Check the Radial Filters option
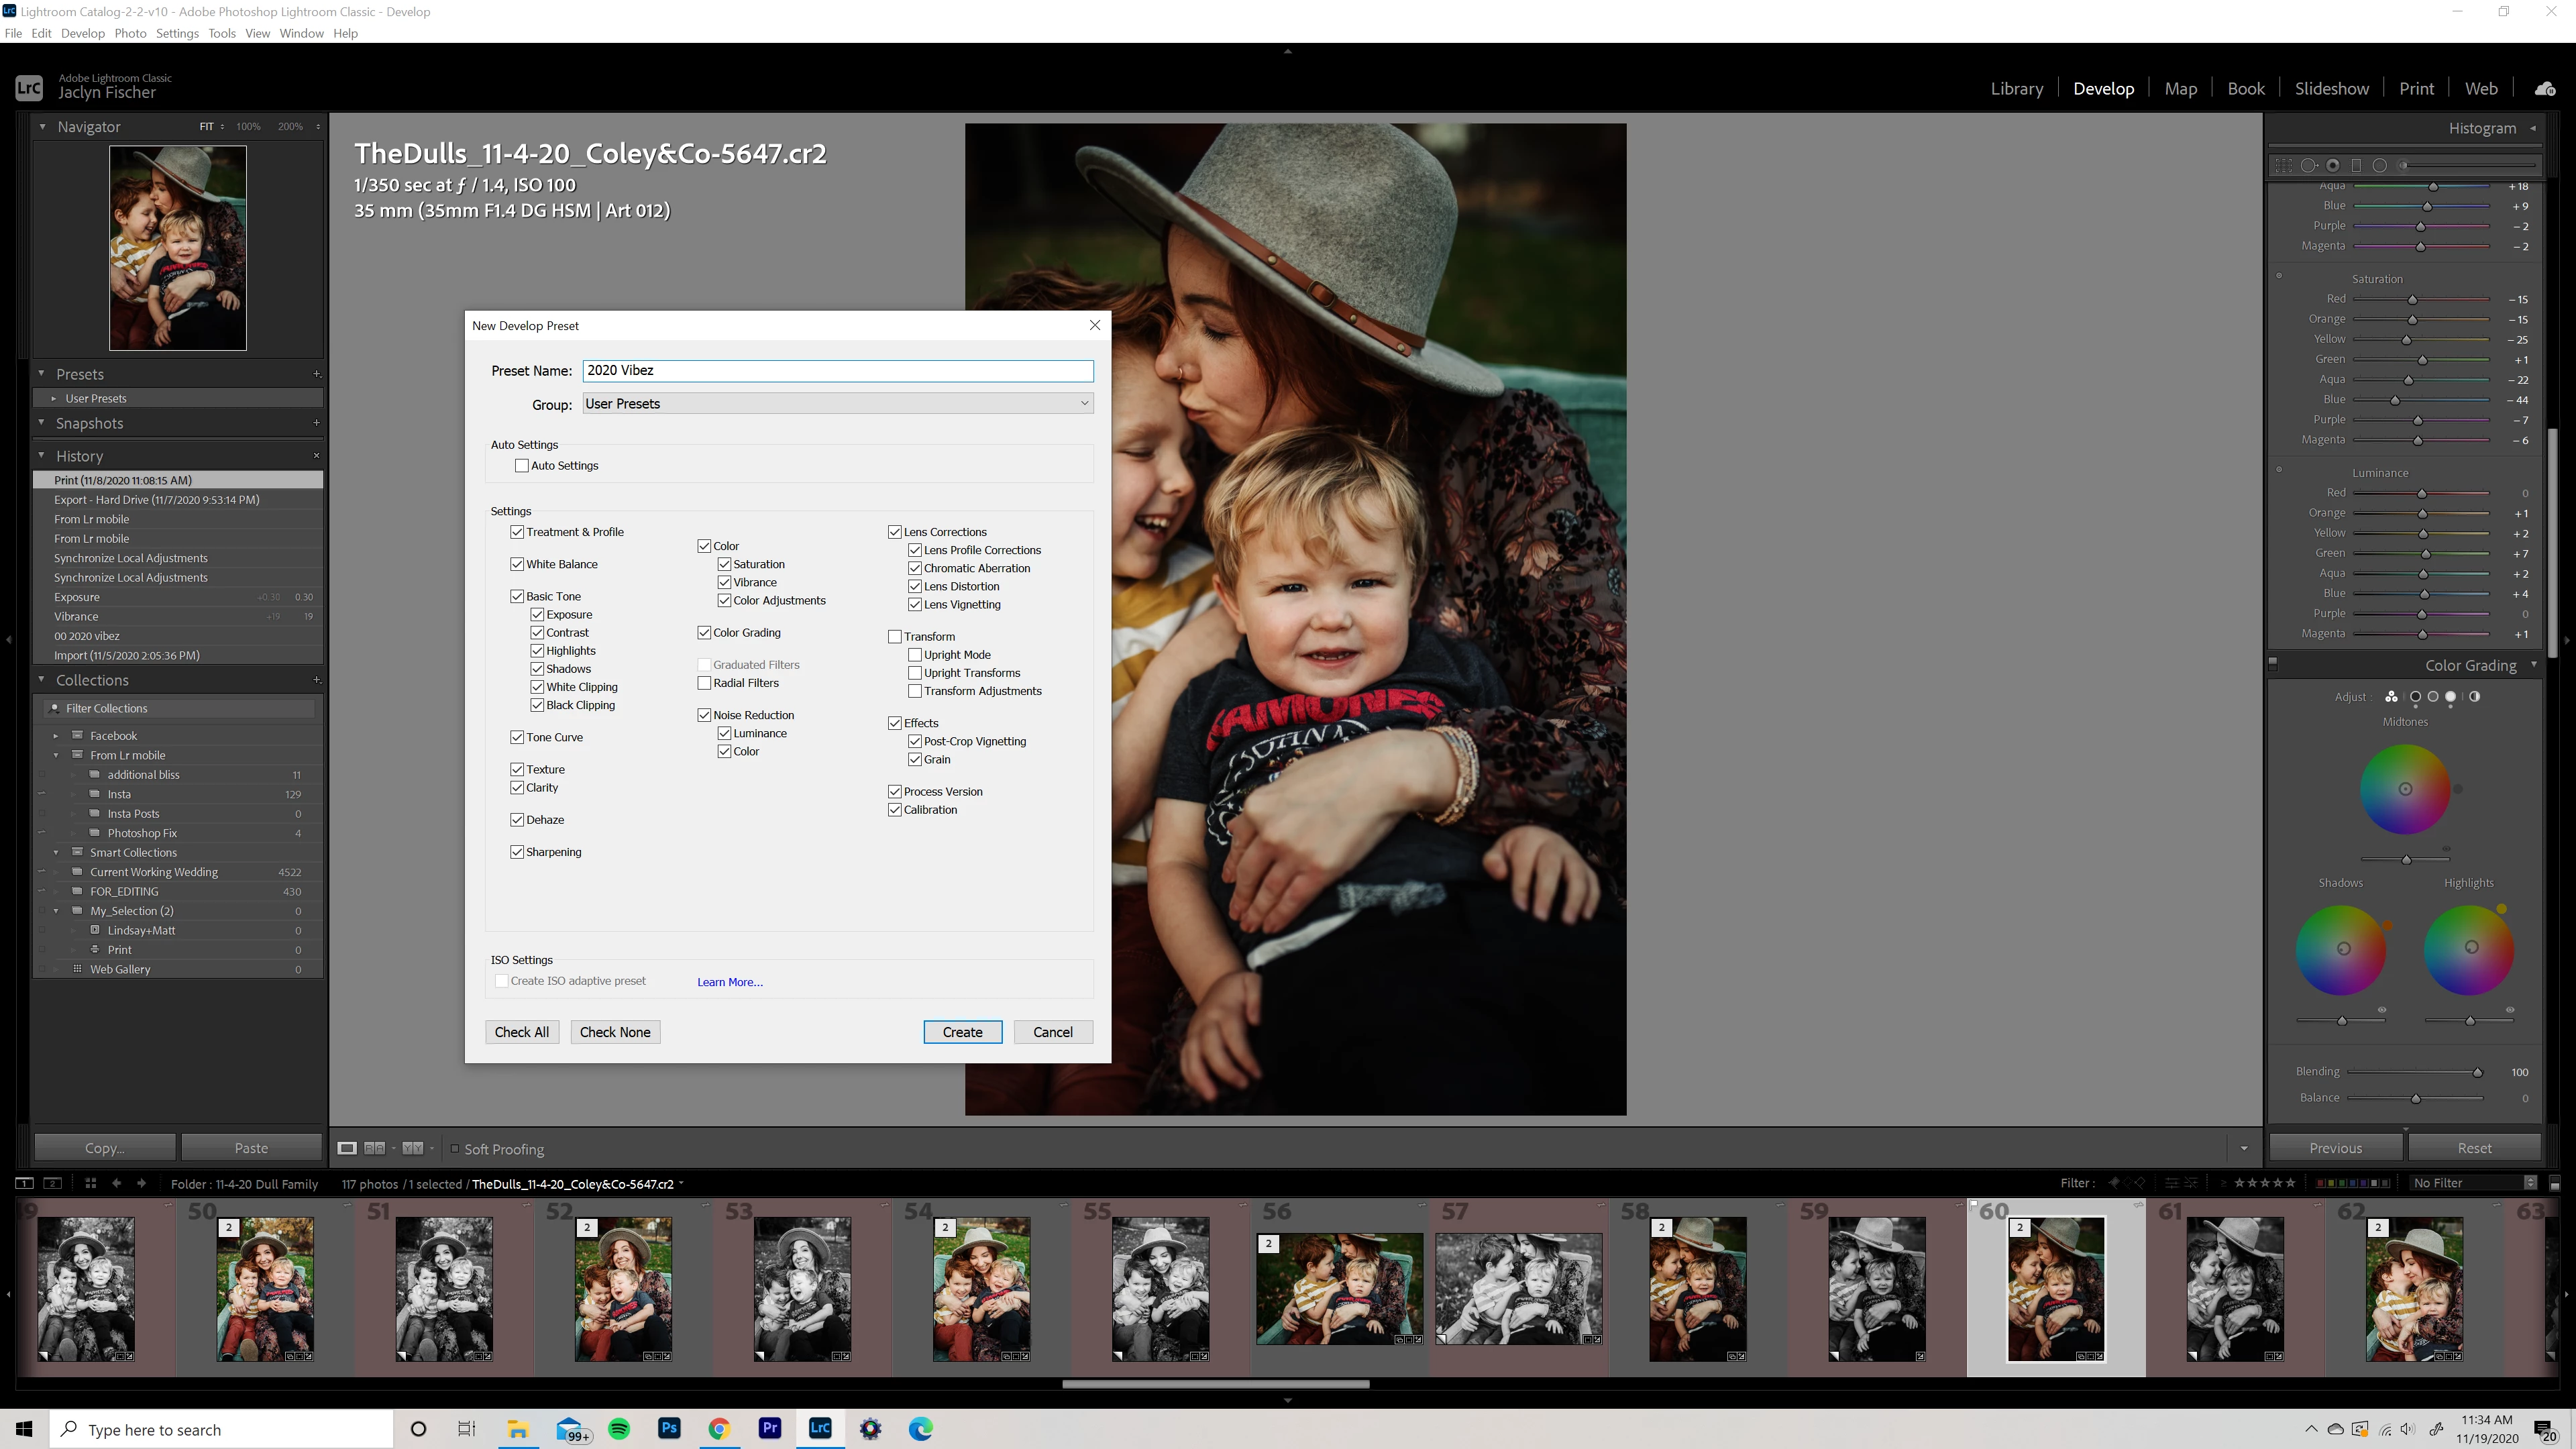Screen dimensions: 2576x1449 coord(704,683)
